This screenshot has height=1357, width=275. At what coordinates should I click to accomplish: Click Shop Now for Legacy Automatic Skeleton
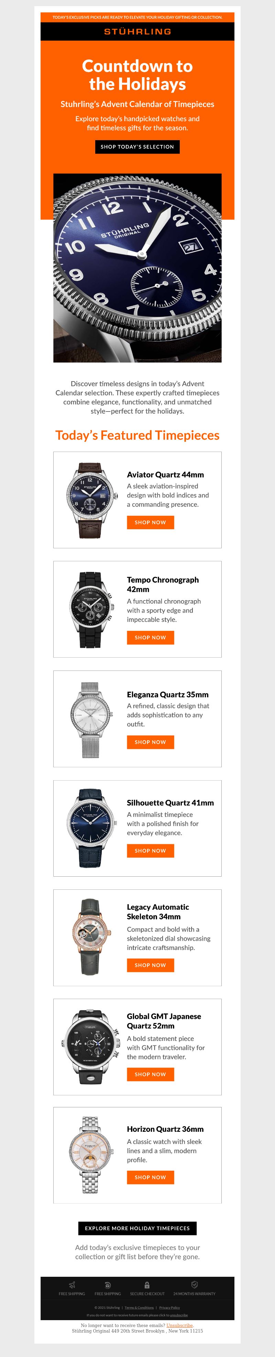click(150, 965)
